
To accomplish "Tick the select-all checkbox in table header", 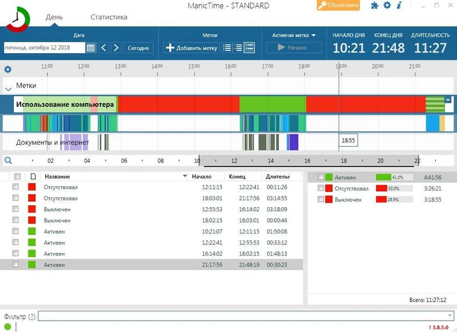I will [17, 176].
